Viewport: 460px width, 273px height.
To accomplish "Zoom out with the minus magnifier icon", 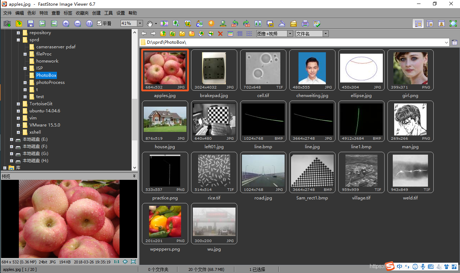I will pos(78,23).
